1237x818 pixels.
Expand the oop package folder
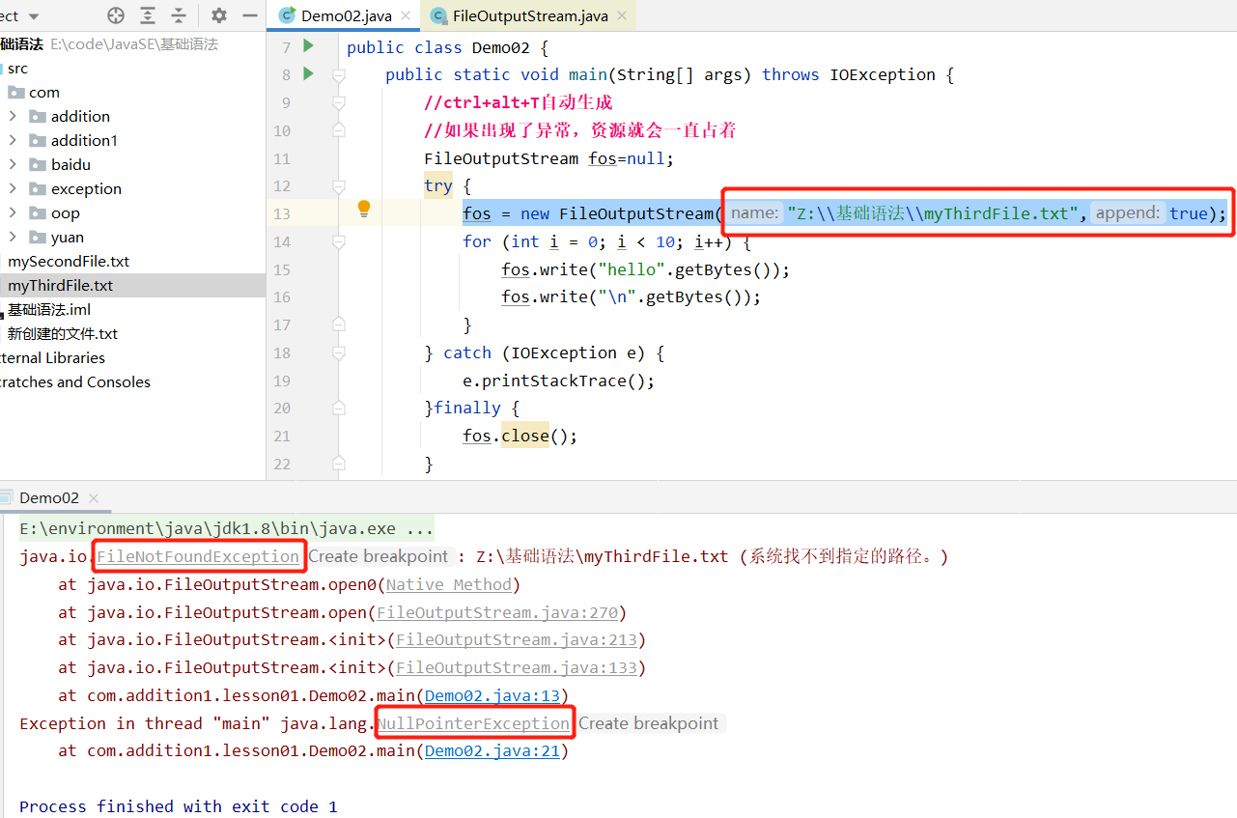pyautogui.click(x=12, y=212)
